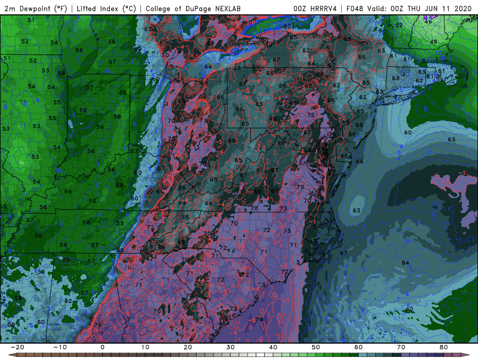Image resolution: width=478 pixels, height=358 pixels.
Task: Click the '10' color scale label
Action: (x=145, y=347)
